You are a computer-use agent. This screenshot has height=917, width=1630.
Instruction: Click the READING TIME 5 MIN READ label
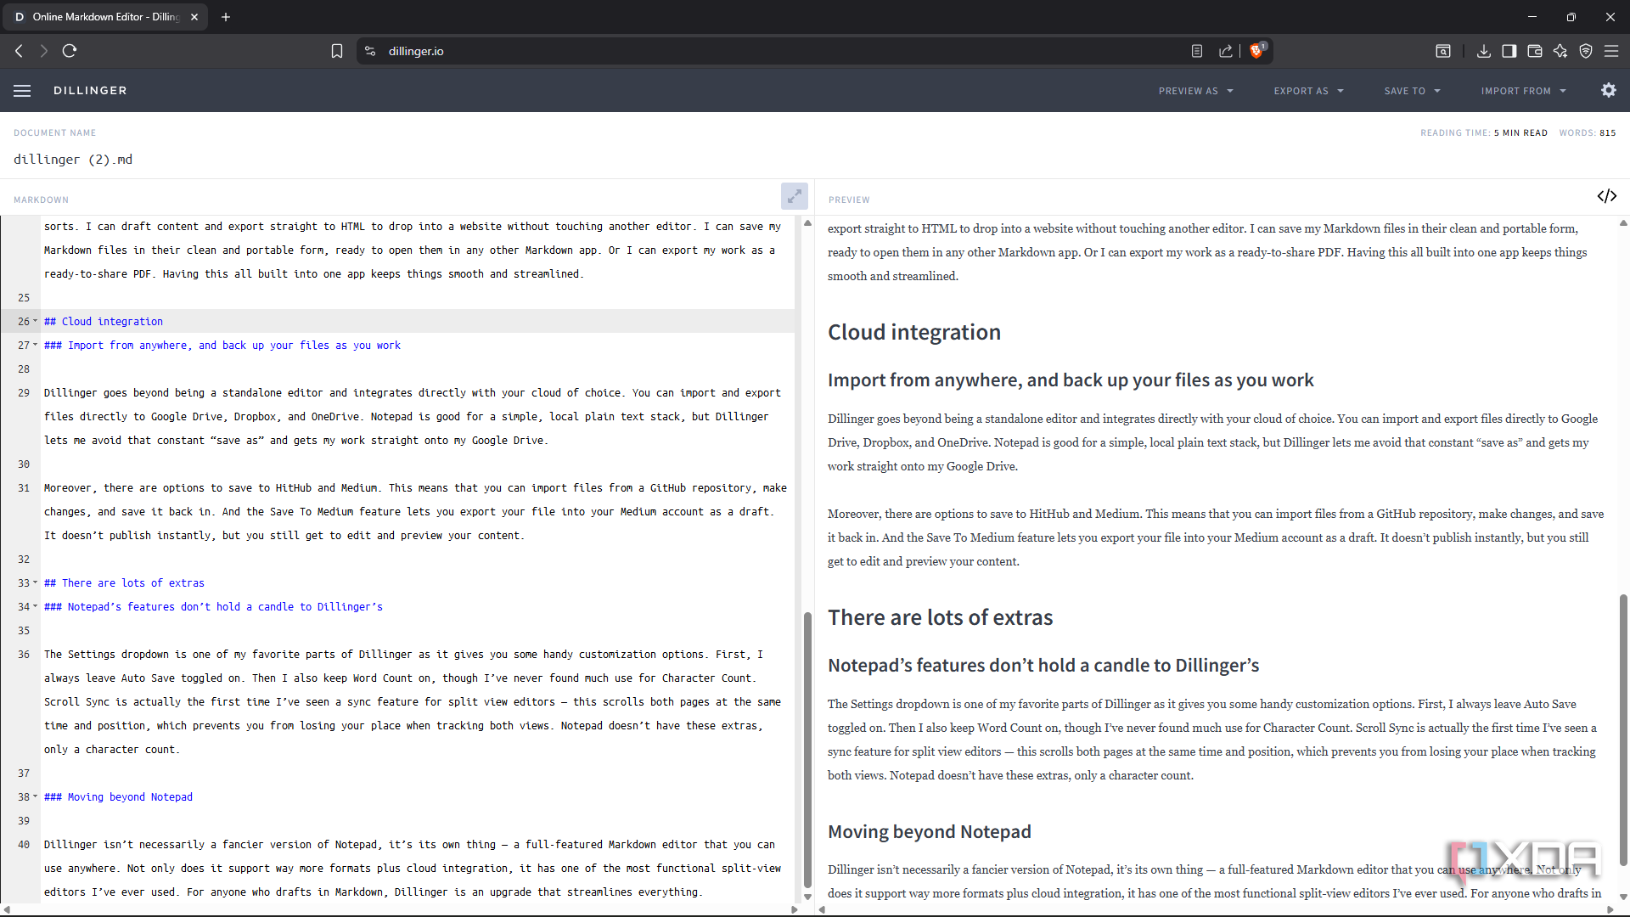[1484, 132]
